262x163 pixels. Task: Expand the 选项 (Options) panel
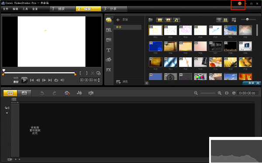[252, 83]
